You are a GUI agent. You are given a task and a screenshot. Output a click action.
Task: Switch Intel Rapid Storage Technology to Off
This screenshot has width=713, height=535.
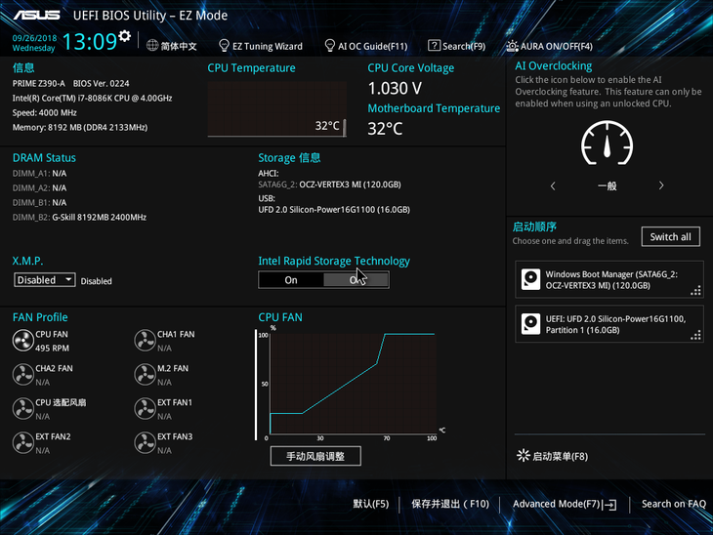coord(356,280)
